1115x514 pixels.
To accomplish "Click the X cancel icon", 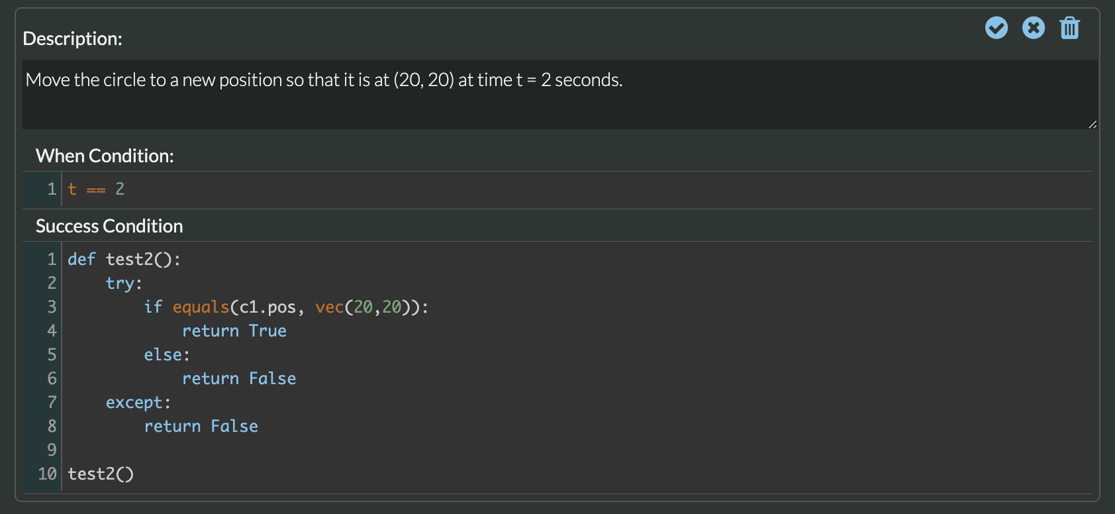I will (x=1034, y=28).
